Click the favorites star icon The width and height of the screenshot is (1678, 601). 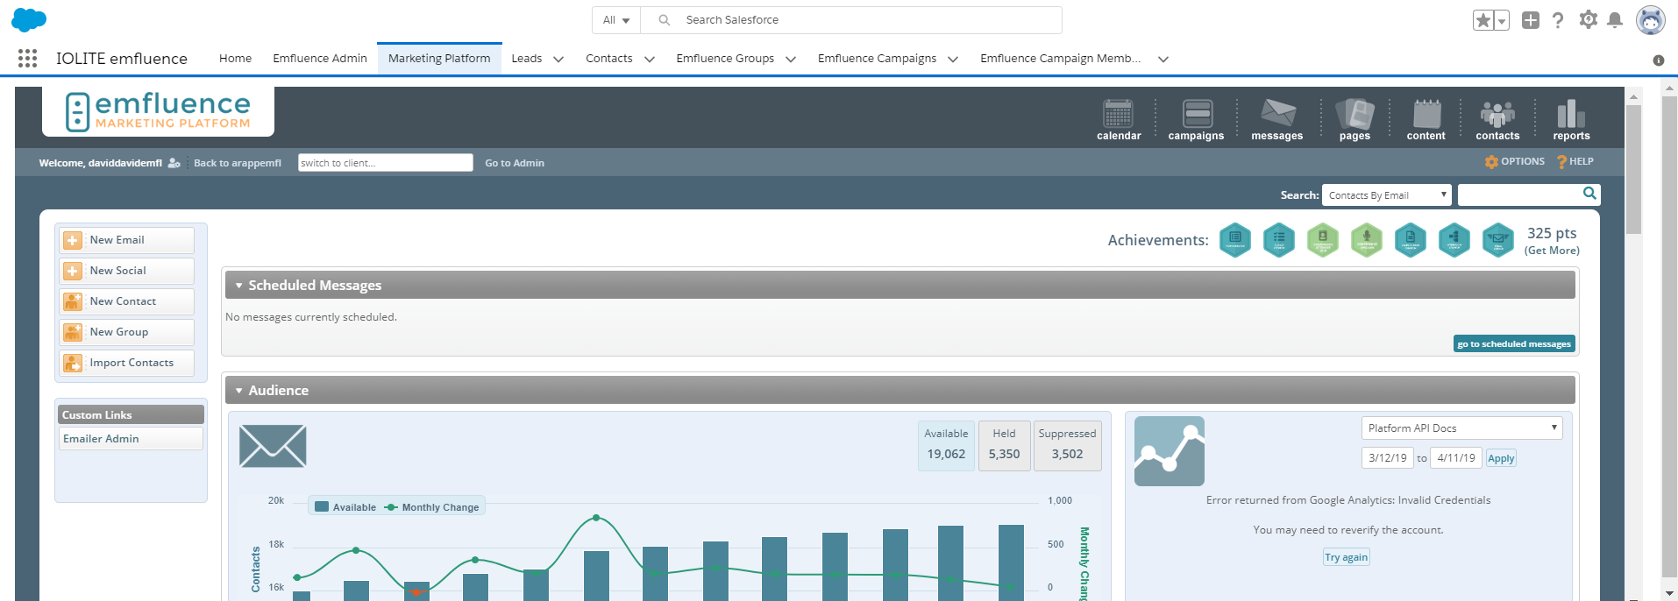[x=1482, y=20]
